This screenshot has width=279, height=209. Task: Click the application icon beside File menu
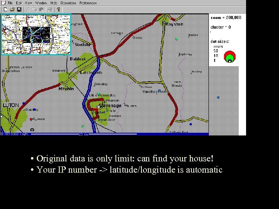pyautogui.click(x=3, y=3)
